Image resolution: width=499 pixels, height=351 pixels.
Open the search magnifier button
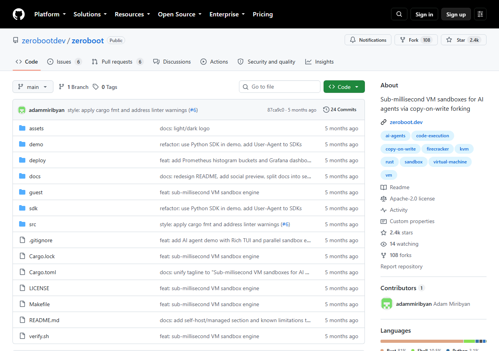tap(399, 14)
